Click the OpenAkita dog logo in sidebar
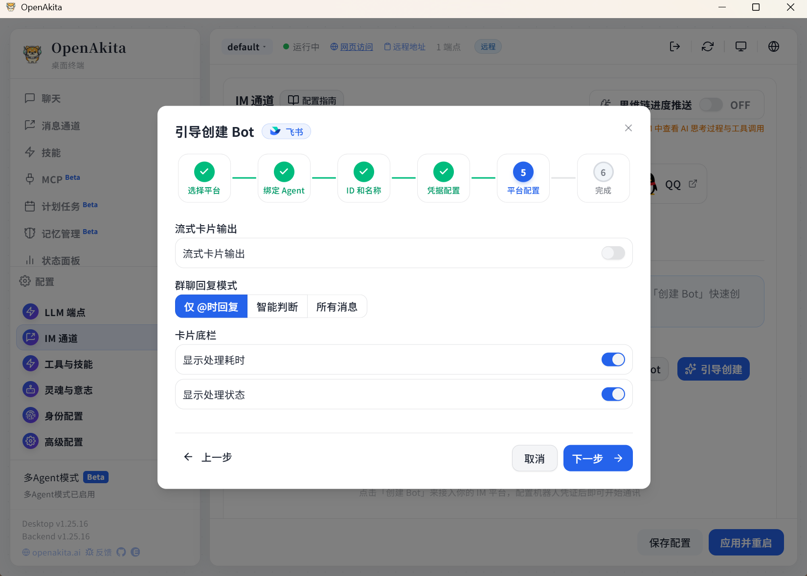Image resolution: width=807 pixels, height=576 pixels. click(x=33, y=53)
